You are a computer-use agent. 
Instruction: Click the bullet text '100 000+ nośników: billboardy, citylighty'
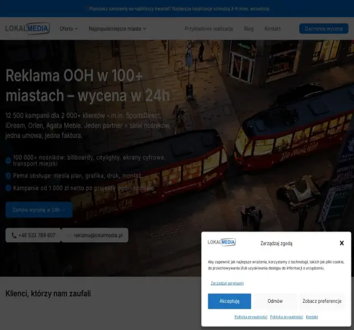(90, 161)
